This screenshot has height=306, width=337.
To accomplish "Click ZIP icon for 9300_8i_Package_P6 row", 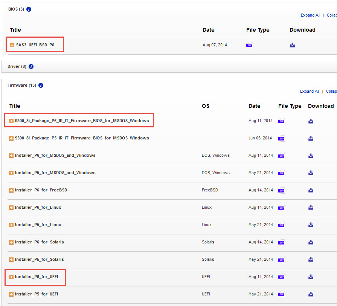I will pyautogui.click(x=282, y=121).
